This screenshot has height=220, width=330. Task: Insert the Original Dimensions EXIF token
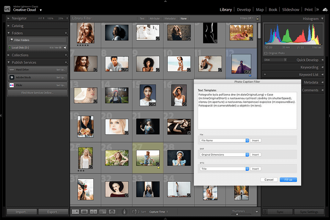(255, 155)
